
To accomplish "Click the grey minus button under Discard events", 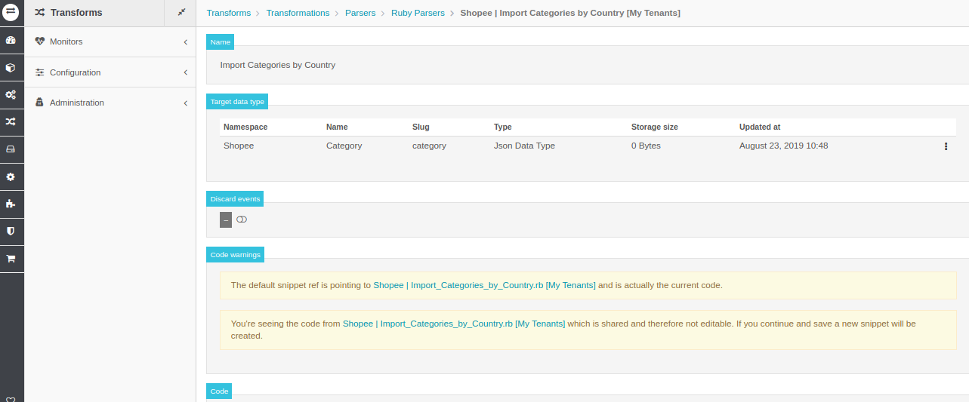I will coord(226,219).
